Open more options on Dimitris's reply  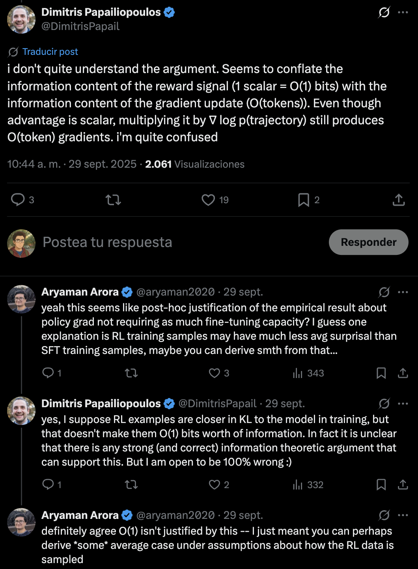tap(403, 404)
